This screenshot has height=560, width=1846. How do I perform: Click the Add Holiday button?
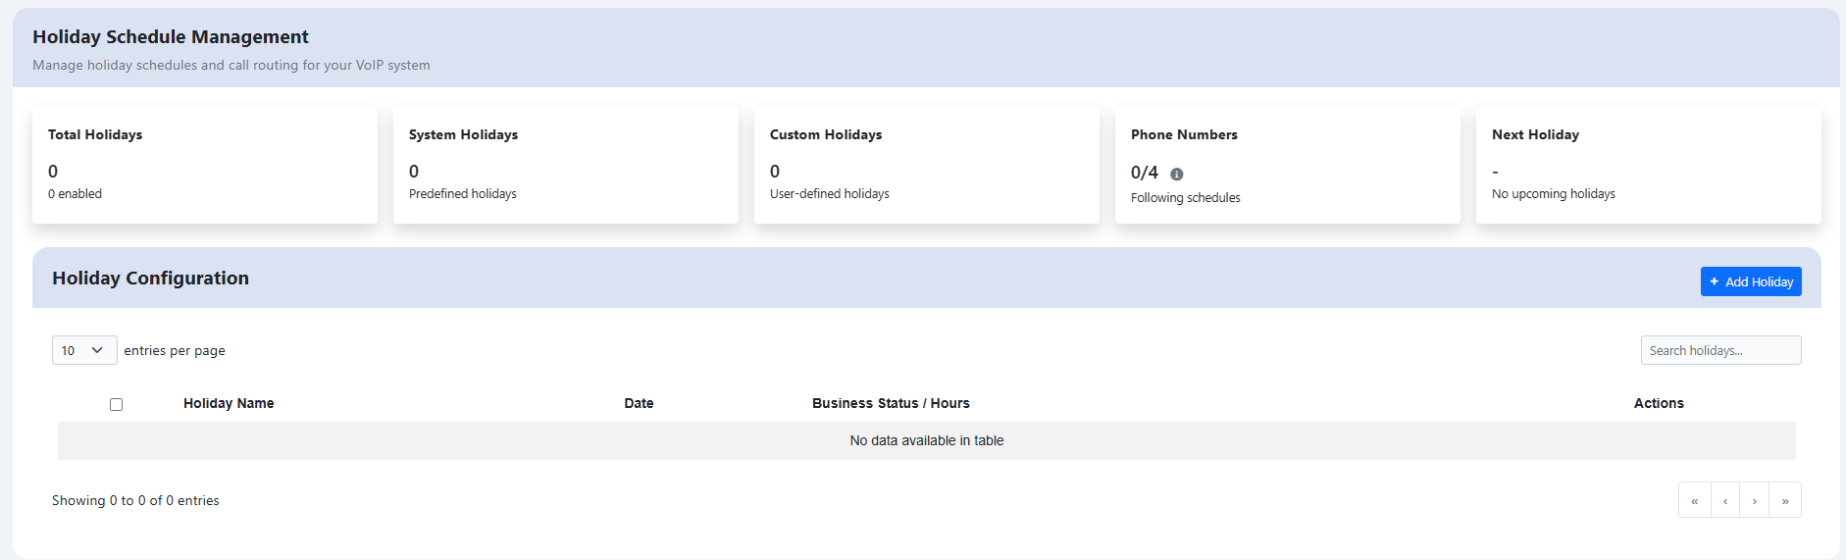click(1751, 281)
